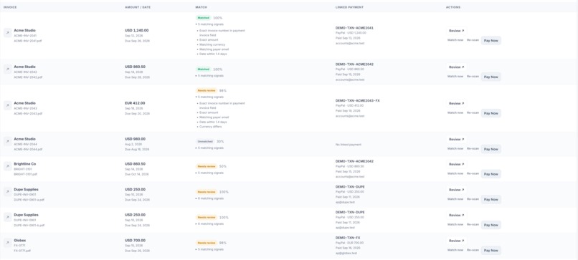Re-scan the Globex FX-0771 invoice
This screenshot has width=578, height=260.
point(473,250)
